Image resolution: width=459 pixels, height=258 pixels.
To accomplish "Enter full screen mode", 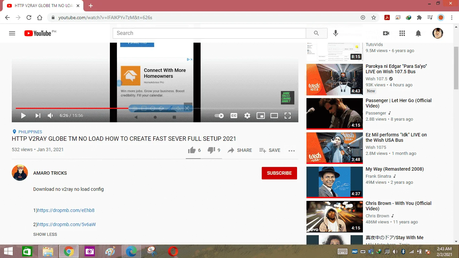I will (x=288, y=116).
